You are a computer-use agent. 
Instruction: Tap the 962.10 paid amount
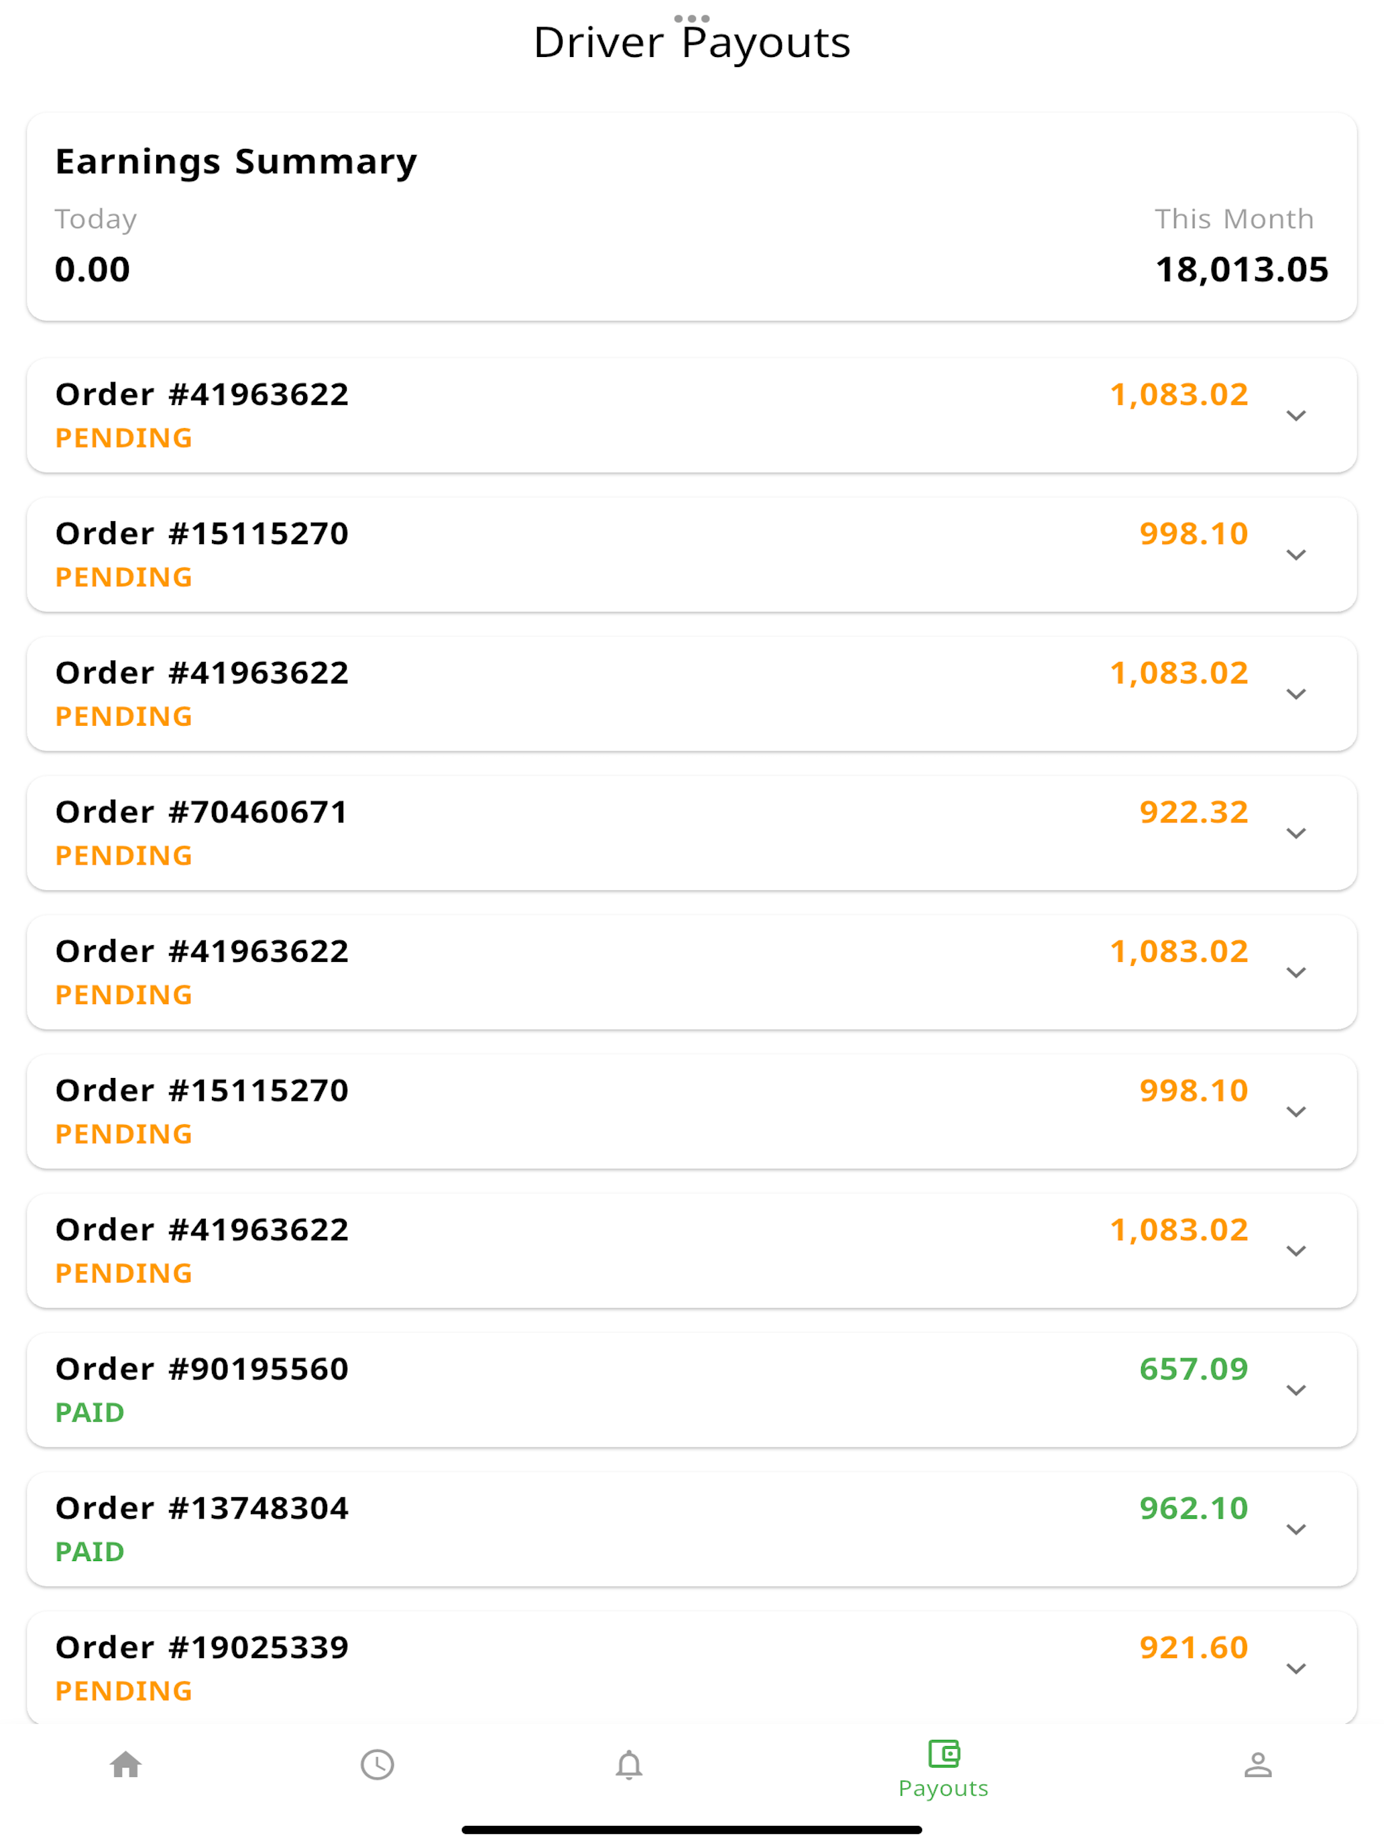click(x=1193, y=1508)
